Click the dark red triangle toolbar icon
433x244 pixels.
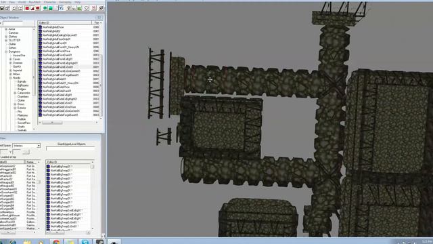32,8
